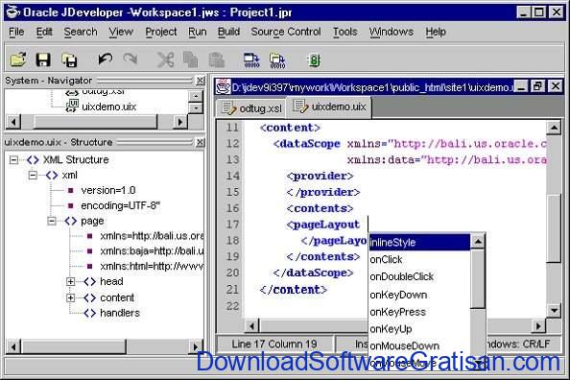Open the Source Control menu
This screenshot has height=380, width=570.
(286, 32)
